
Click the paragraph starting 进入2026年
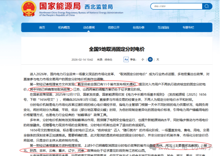coord(116,77)
